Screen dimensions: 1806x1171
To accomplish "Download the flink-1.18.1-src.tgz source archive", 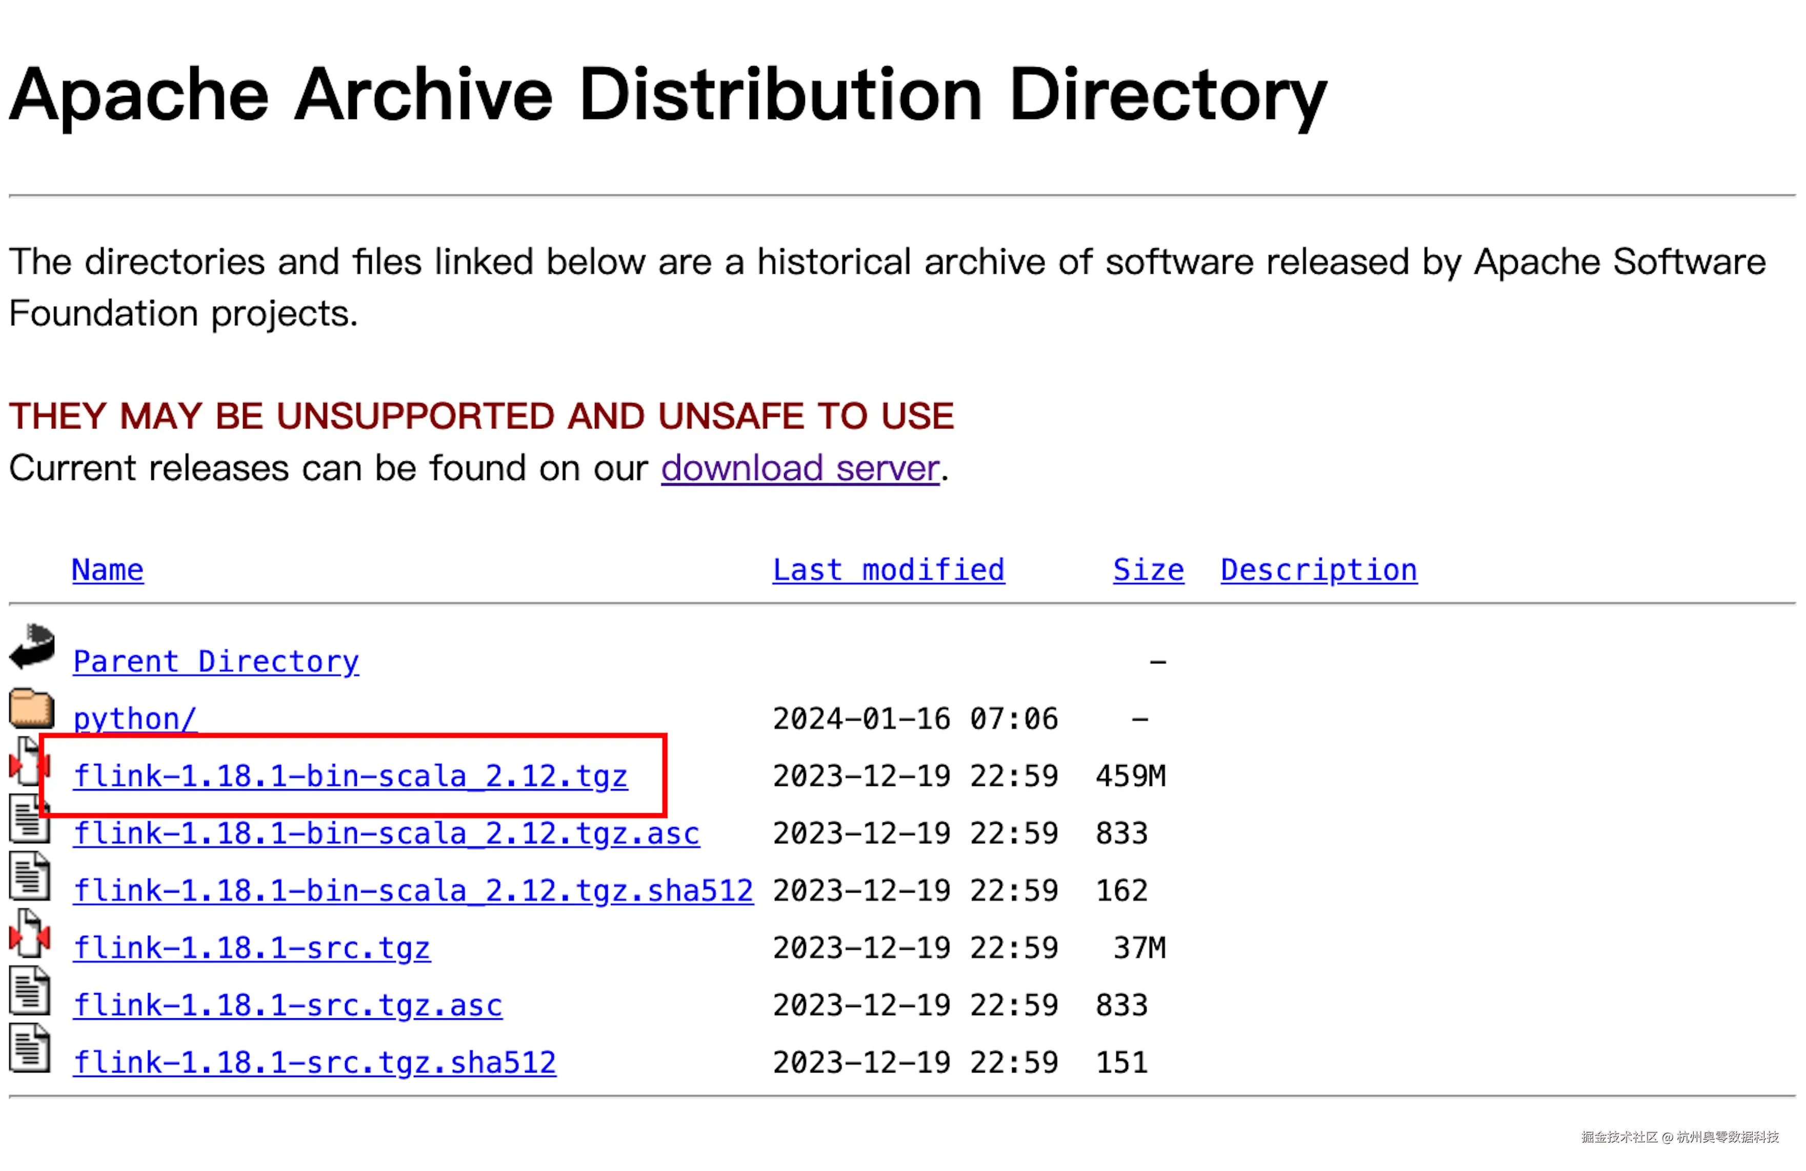I will 252,948.
